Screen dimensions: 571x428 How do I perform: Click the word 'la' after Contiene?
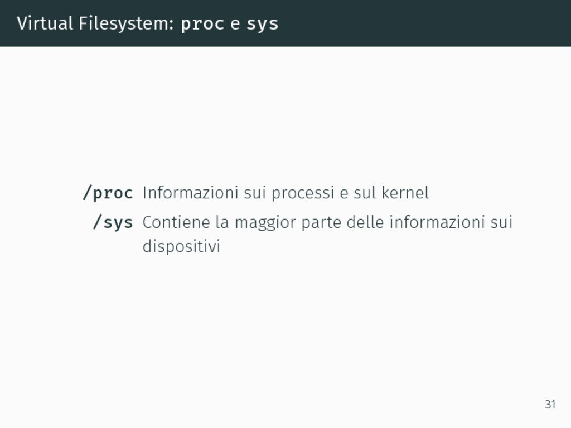pos(222,222)
